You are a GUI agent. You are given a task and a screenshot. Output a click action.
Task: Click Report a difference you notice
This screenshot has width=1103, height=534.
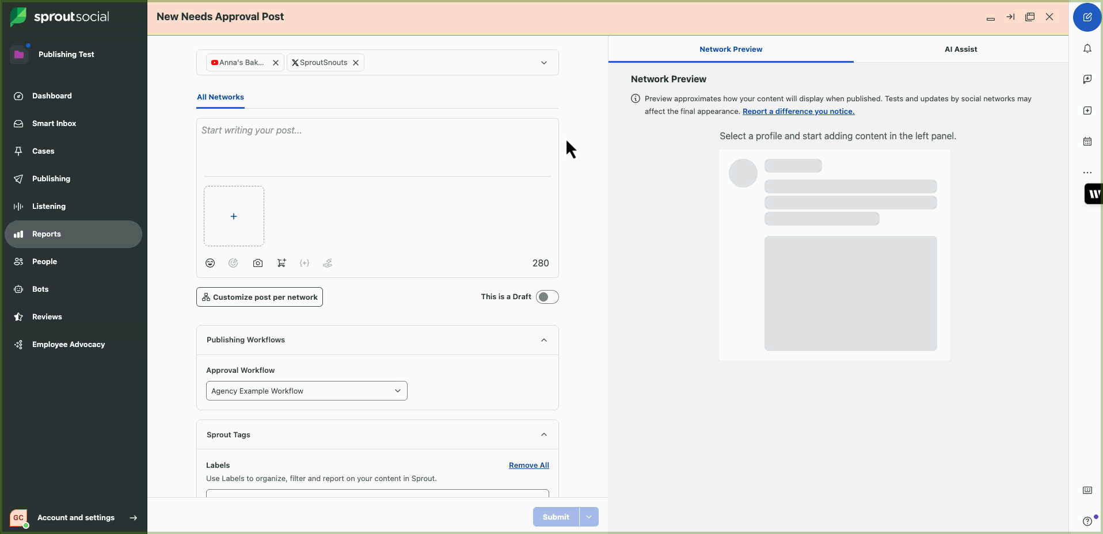[798, 112]
